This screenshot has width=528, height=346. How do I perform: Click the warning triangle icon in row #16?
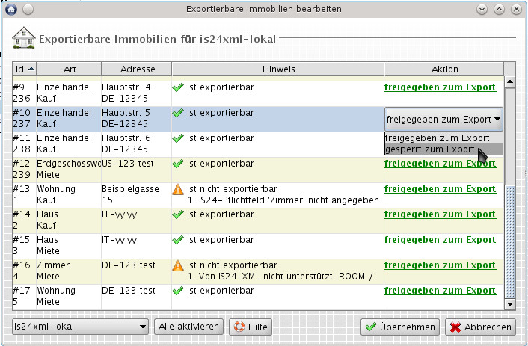tap(177, 265)
